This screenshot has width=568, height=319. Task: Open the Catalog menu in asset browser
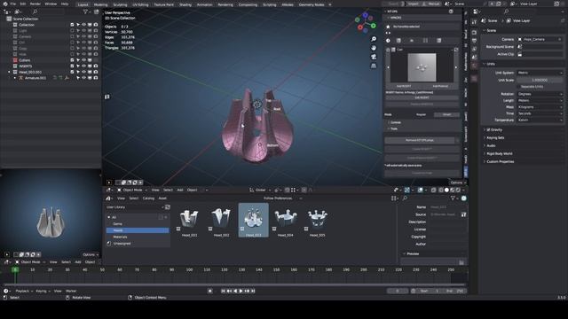[148, 198]
